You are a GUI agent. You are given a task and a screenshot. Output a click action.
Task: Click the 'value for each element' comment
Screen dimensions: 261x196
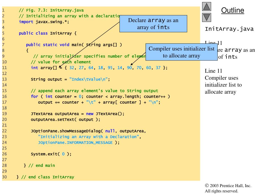[61, 62]
